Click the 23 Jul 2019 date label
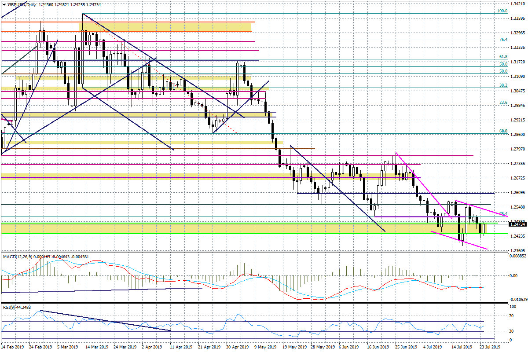 coord(488,347)
